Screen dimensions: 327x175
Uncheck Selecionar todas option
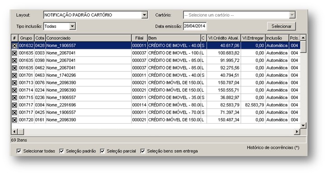pos(19,151)
